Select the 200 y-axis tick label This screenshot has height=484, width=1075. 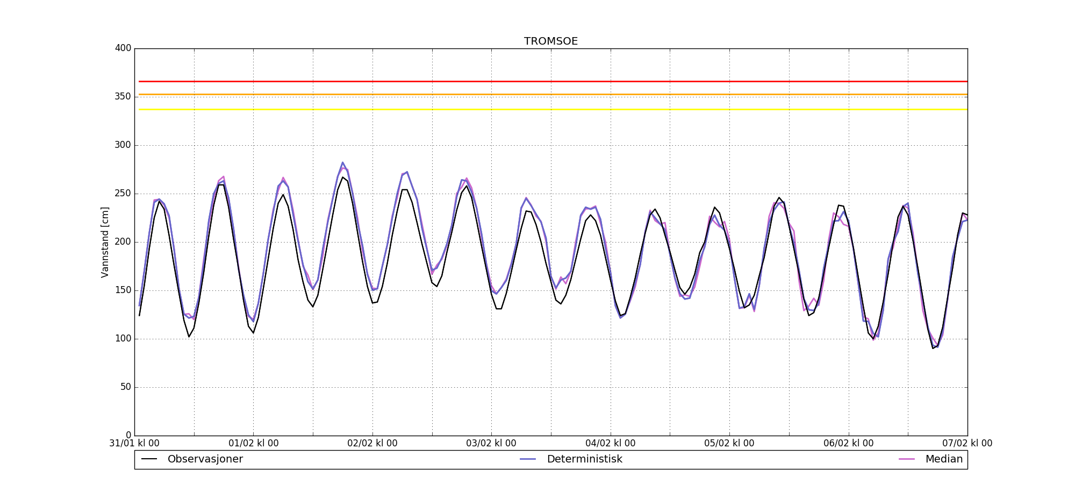click(123, 242)
